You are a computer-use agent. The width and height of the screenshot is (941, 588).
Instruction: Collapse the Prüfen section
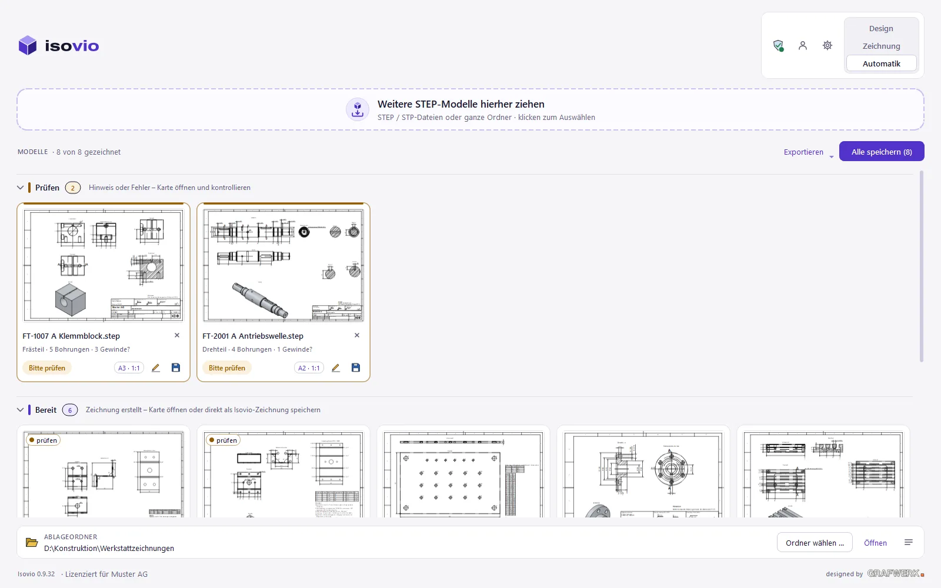pos(21,188)
